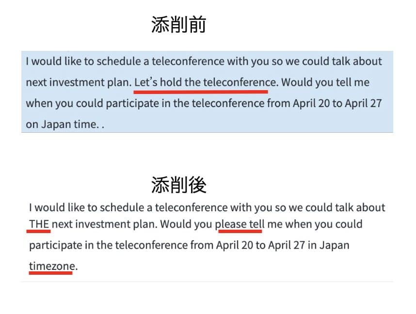Select the underlined word "THE"
Viewport: 416px width, 314px height.
(x=39, y=224)
